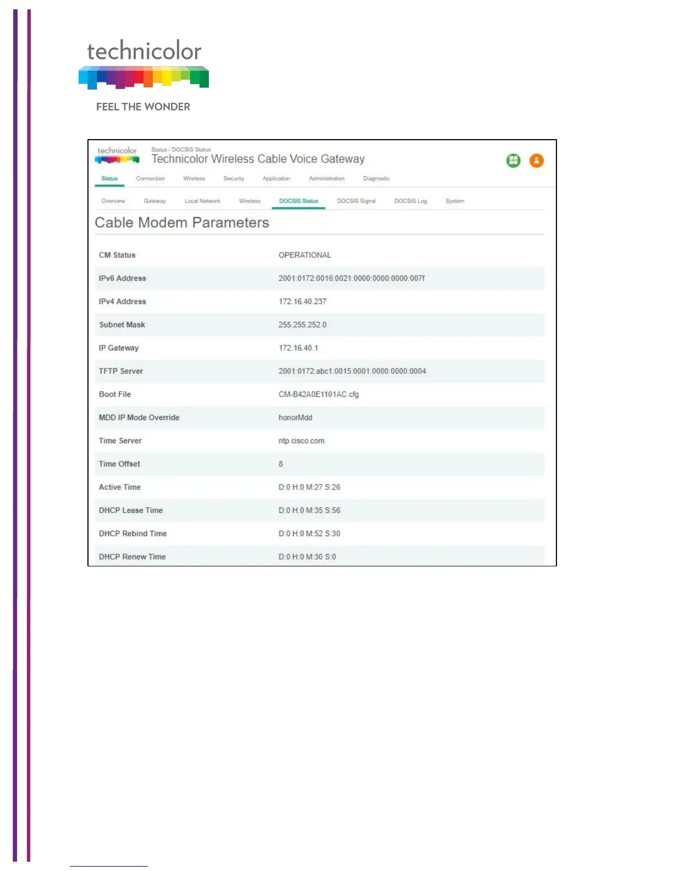Open the Gateway sub-tab
This screenshot has width=673, height=871.
tap(155, 201)
